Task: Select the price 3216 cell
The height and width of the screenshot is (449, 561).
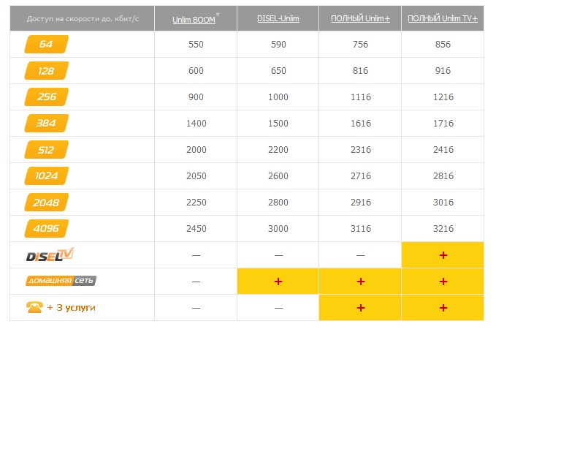Action: click(x=443, y=228)
